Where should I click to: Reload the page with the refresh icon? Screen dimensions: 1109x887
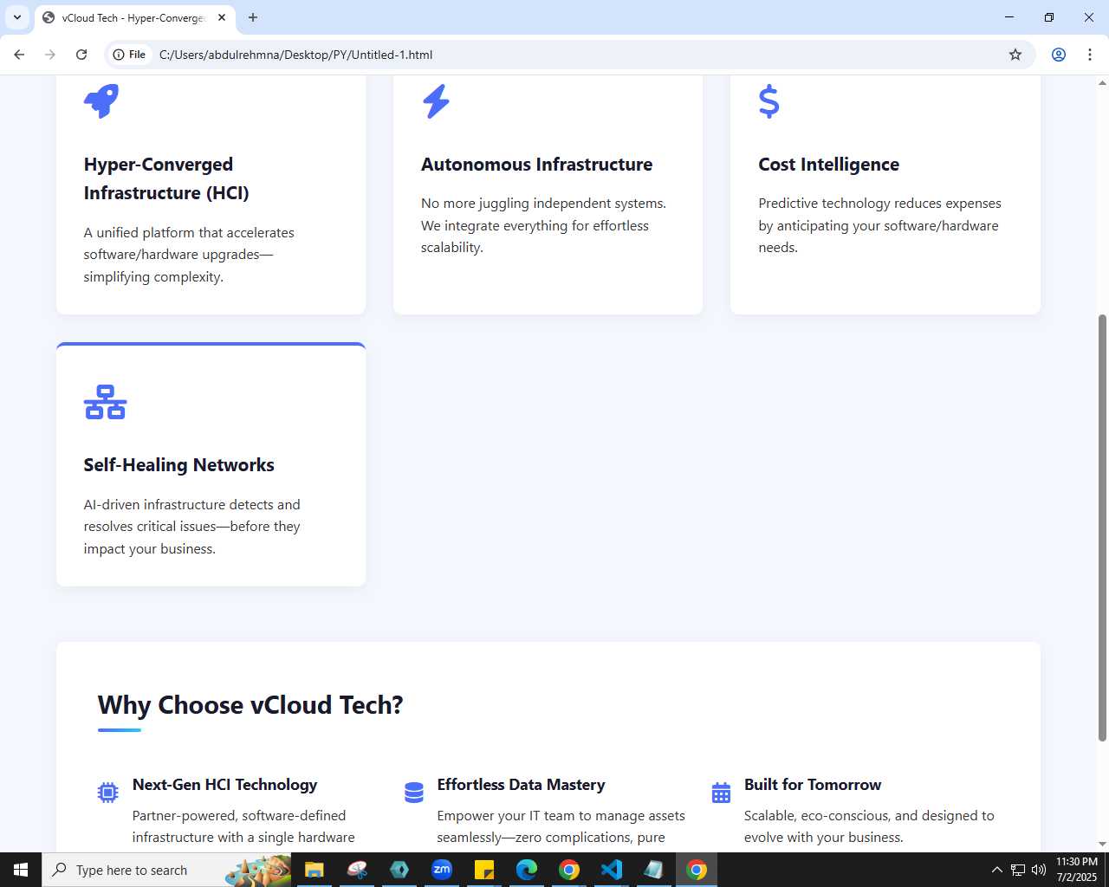(81, 55)
